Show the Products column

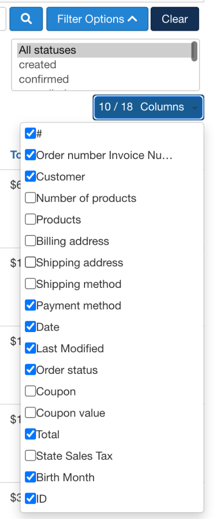tap(30, 220)
